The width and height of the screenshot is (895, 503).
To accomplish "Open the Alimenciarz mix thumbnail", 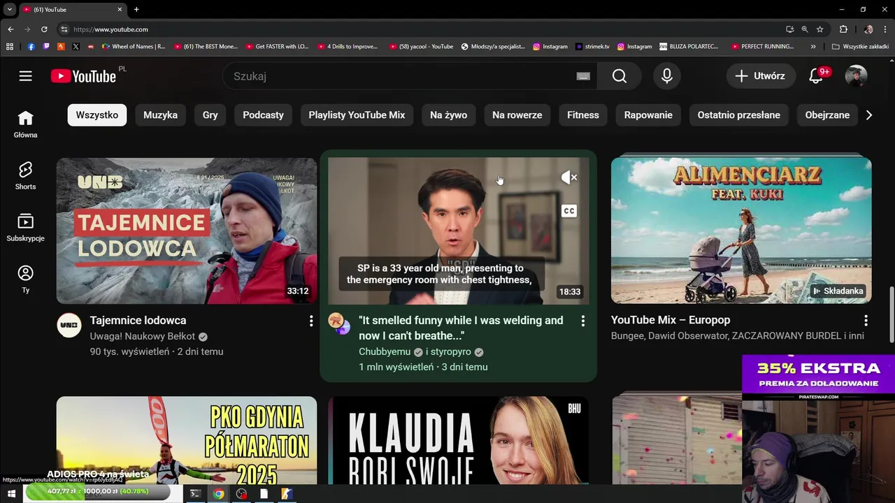I will point(741,231).
